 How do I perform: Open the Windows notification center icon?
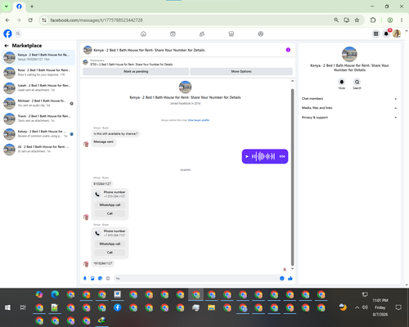coord(398,307)
